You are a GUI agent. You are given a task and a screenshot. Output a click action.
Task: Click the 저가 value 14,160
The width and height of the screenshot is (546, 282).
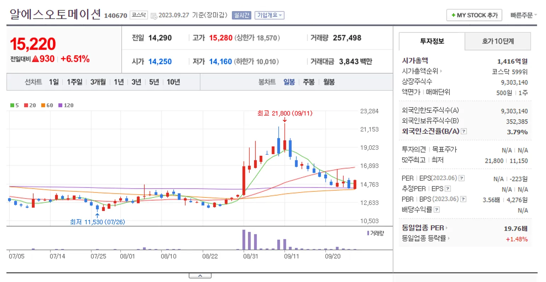[x=220, y=61]
